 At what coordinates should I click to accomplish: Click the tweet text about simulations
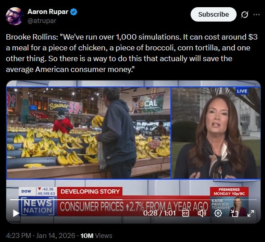[x=132, y=53]
